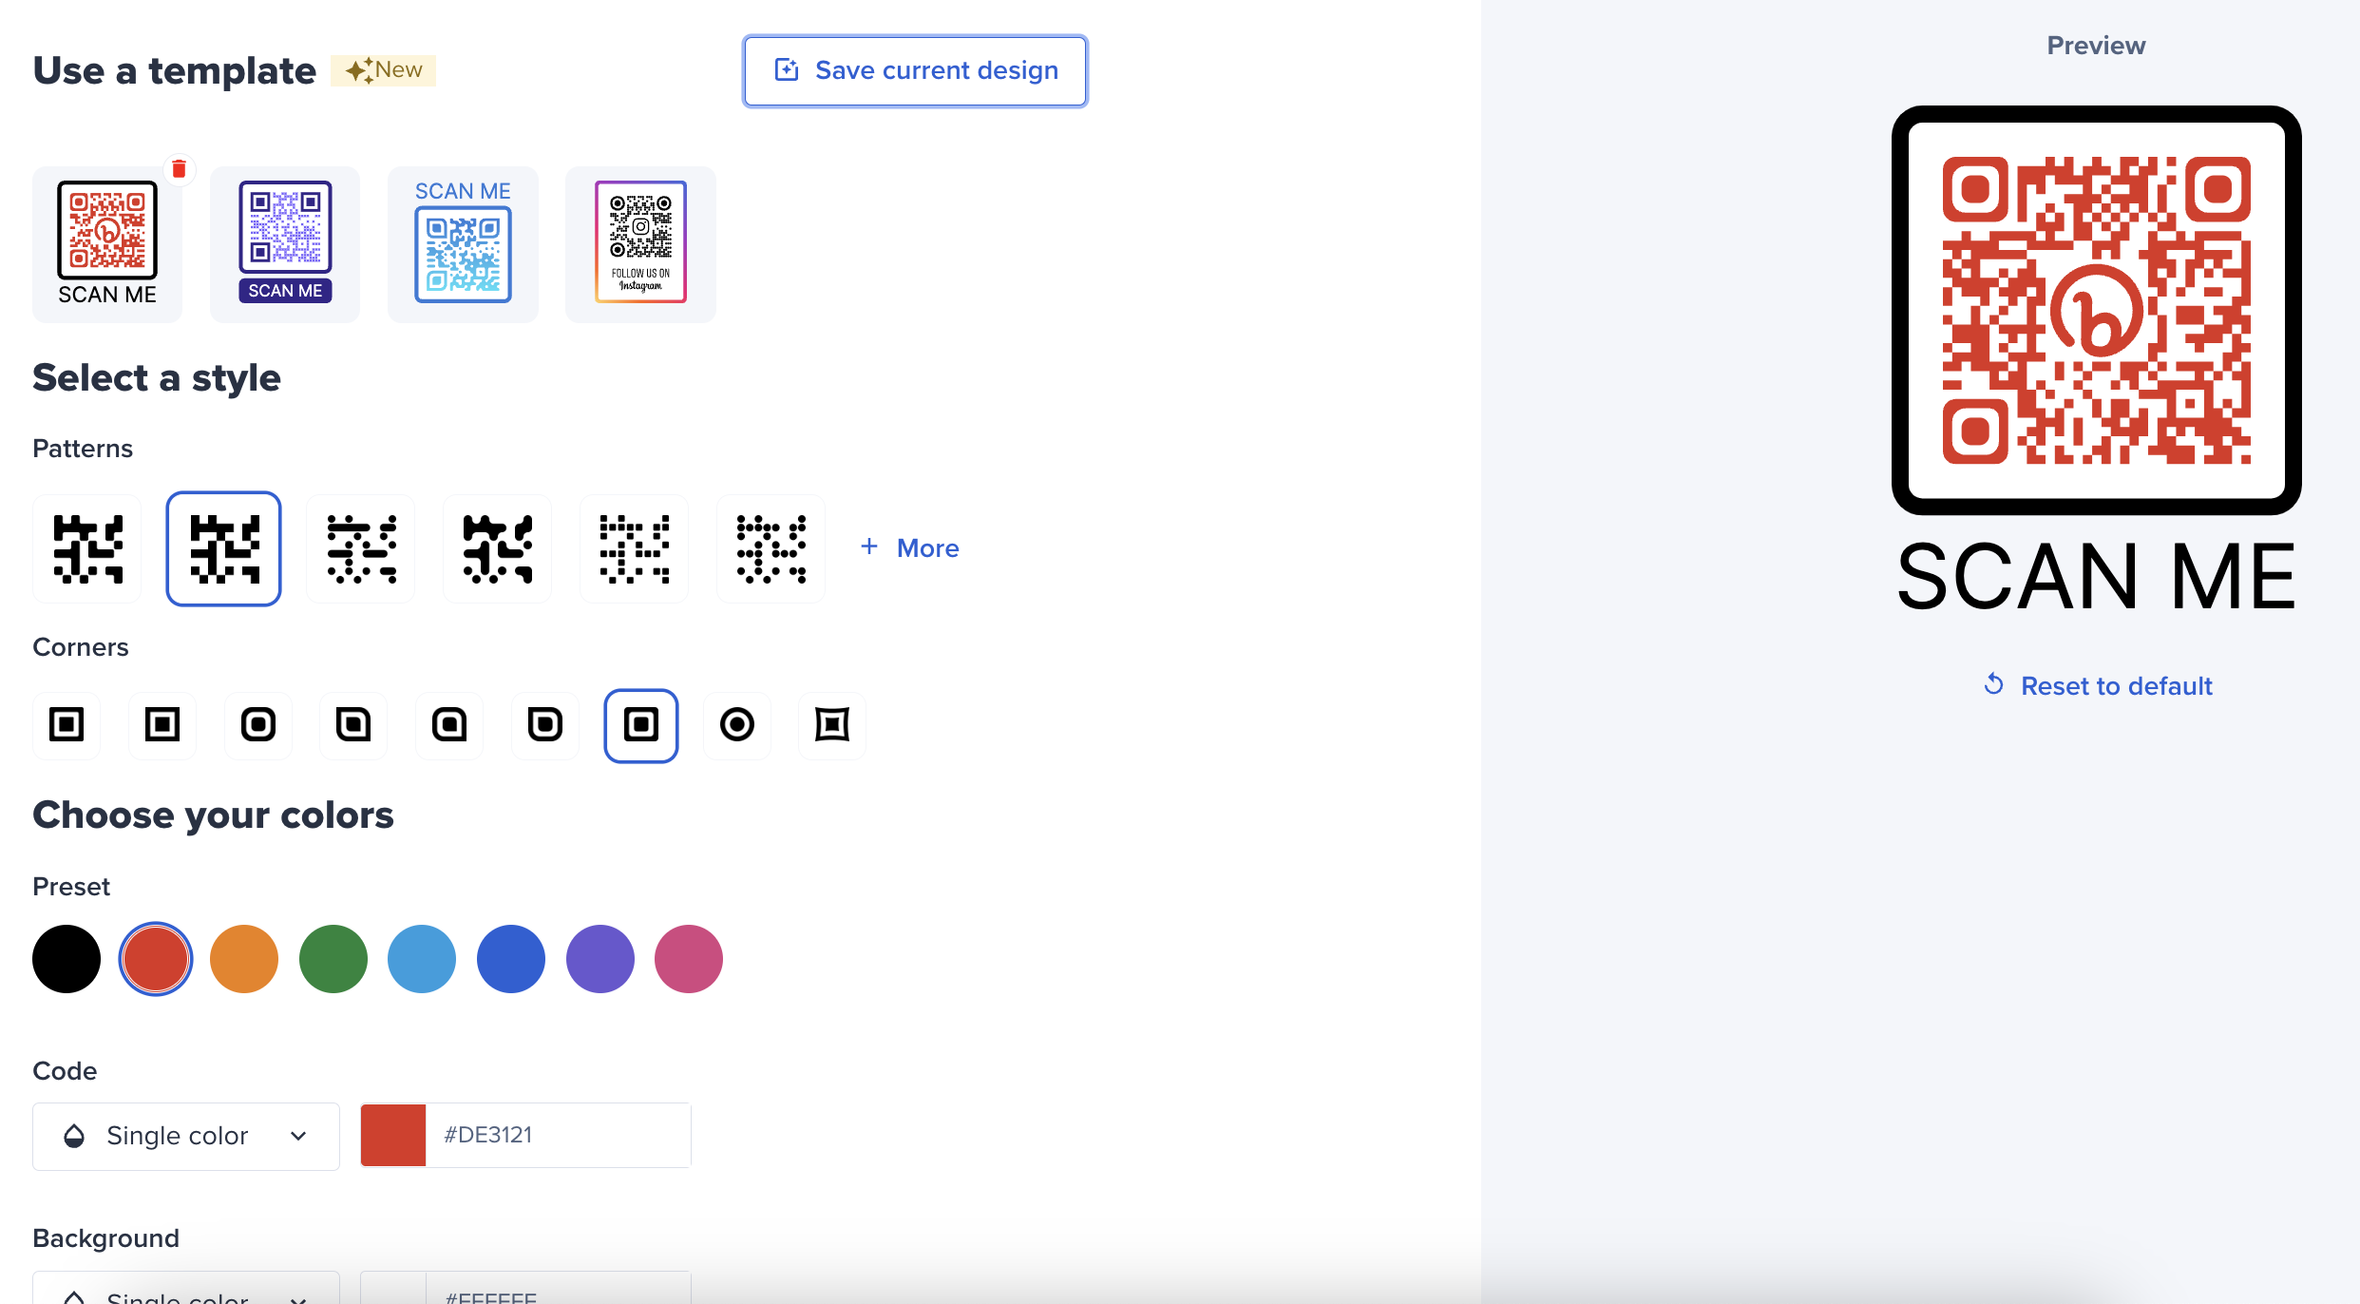Screen dimensions: 2360x1304
Task: Edit the #FFFFFF background hex field
Action: 559,1288
